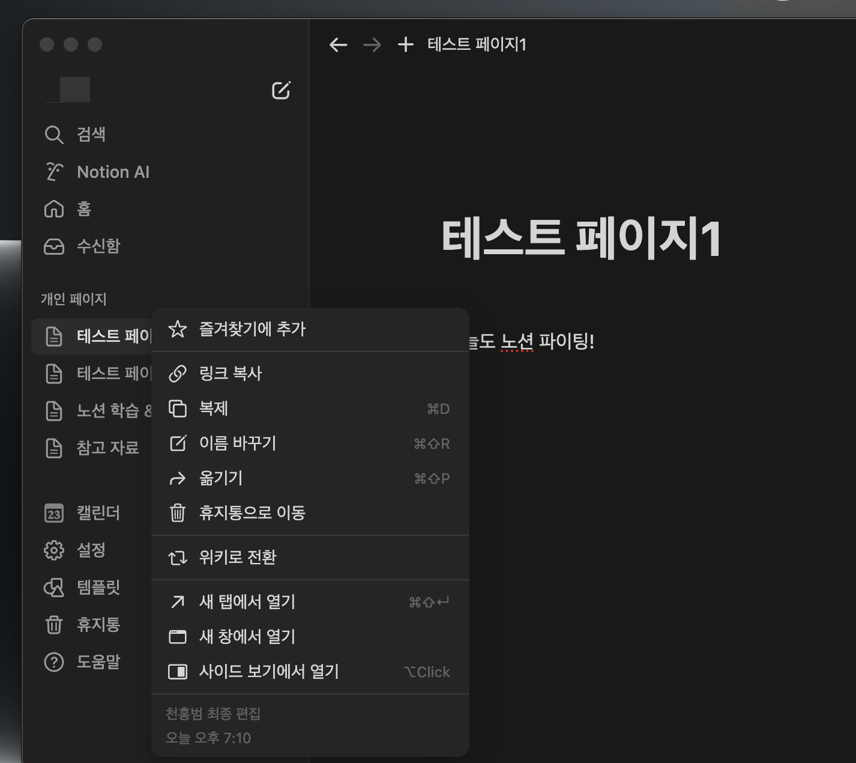Image resolution: width=856 pixels, height=763 pixels.
Task: Choose 휴지통으로 이동 from the menu
Action: (310, 513)
